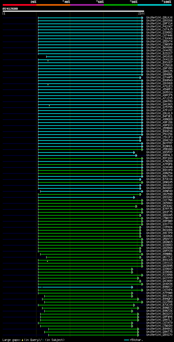Select label UniRef100_C5XJF3

(x=159, y=137)
